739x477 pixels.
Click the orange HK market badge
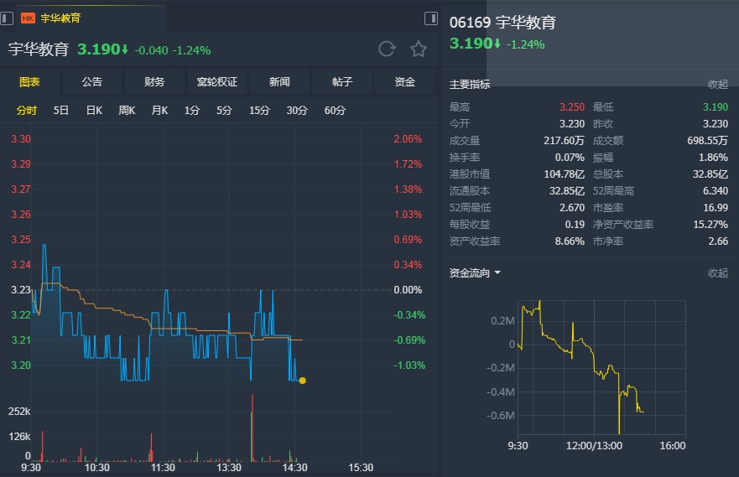click(28, 18)
